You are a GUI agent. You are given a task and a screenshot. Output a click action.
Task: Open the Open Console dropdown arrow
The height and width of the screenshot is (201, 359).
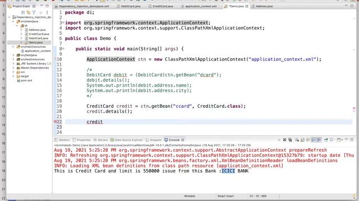(342, 140)
